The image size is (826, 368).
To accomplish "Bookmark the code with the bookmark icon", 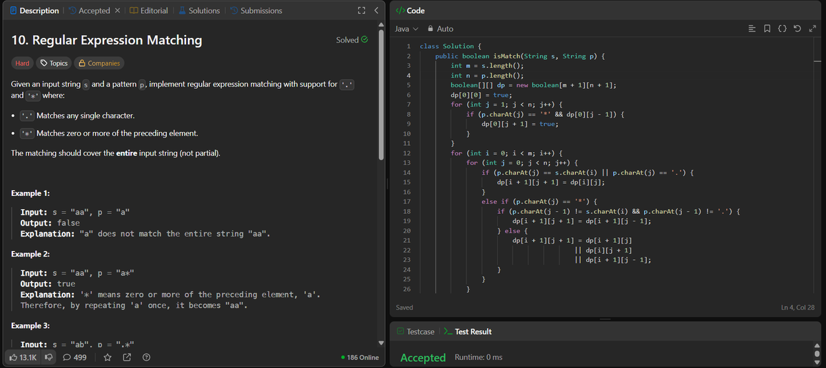I will (767, 29).
